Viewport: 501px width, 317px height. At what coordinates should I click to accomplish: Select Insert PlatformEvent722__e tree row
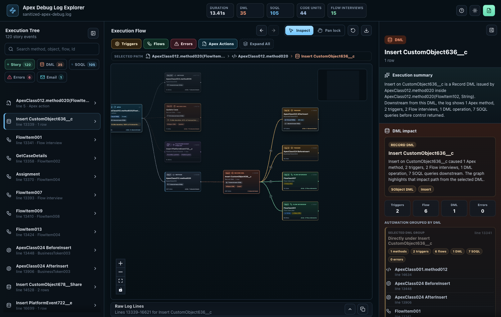pyautogui.click(x=52, y=305)
